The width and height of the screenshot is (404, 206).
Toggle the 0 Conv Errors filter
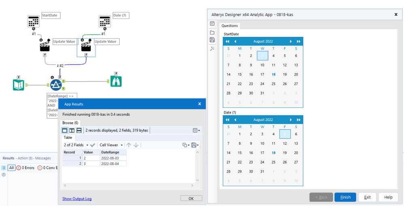click(47, 168)
